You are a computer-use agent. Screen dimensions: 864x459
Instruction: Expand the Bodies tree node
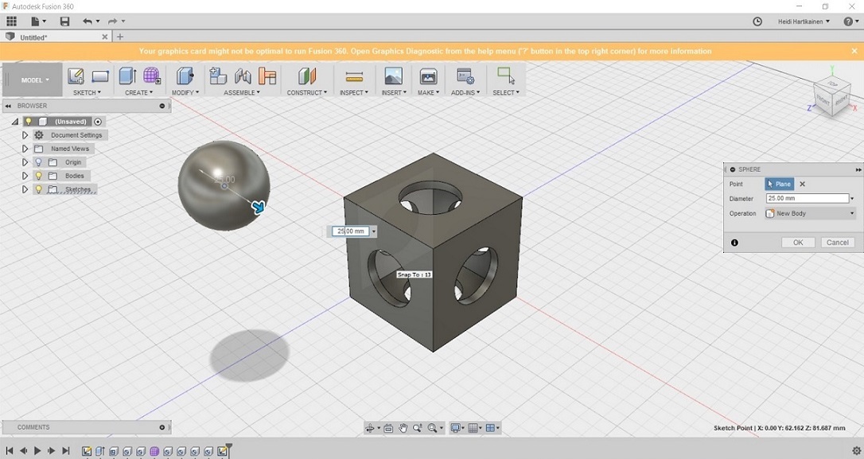[x=25, y=176]
